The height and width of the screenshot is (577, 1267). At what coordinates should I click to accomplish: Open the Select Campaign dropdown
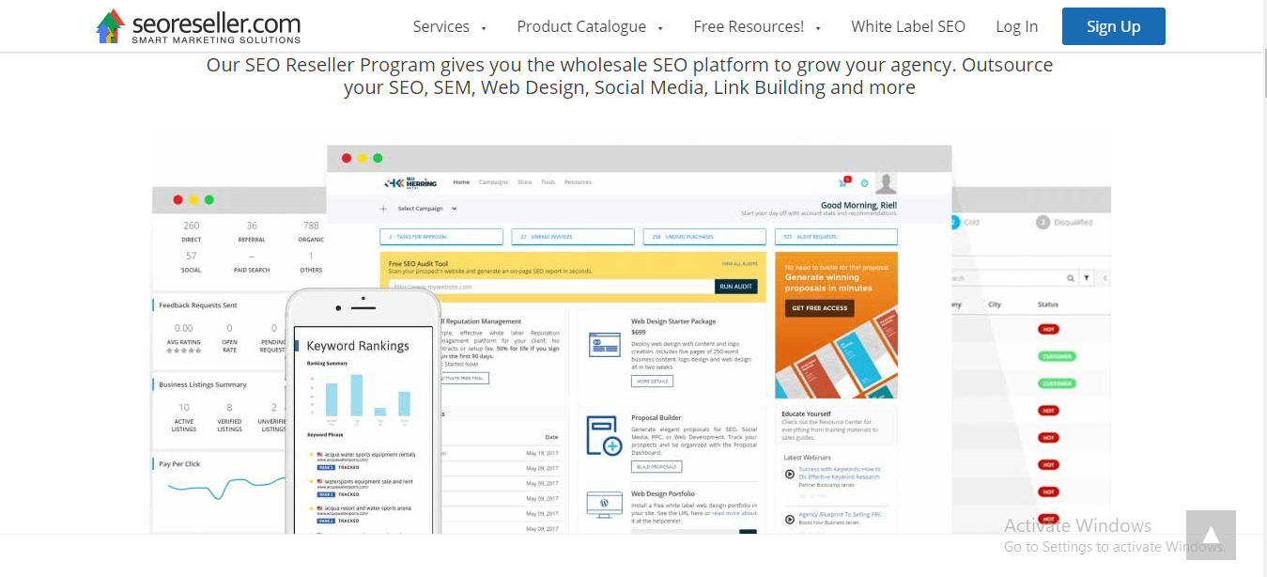427,209
